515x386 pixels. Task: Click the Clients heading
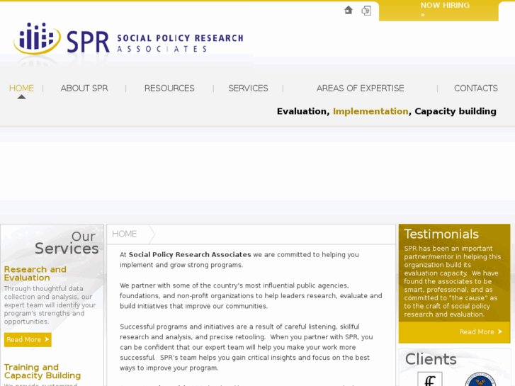tap(431, 359)
